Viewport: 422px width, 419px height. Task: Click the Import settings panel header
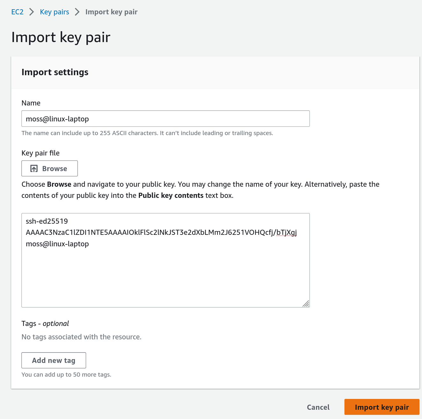(55, 72)
